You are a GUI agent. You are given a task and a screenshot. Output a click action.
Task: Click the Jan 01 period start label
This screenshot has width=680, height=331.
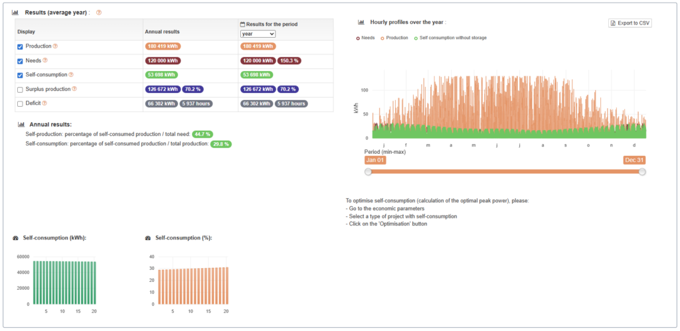click(375, 160)
